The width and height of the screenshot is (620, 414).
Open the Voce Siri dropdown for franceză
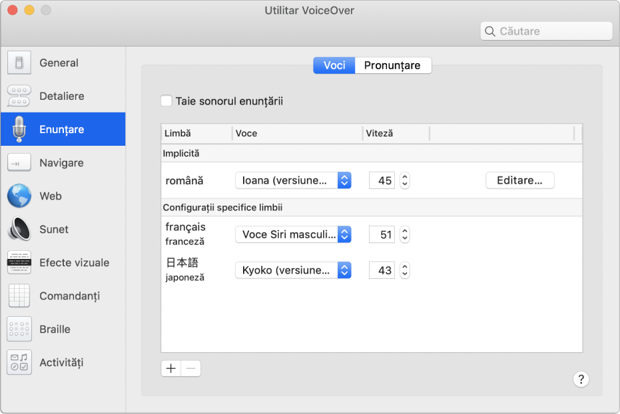click(293, 234)
